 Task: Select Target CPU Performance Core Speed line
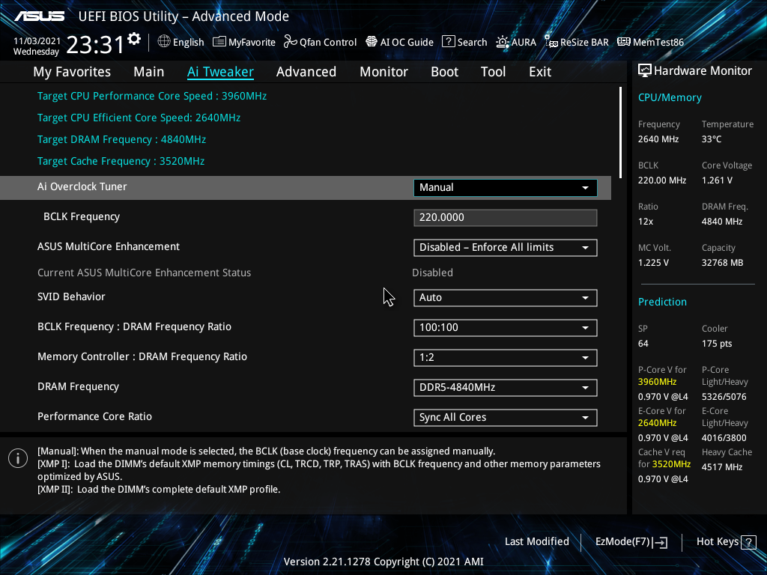pyautogui.click(x=151, y=97)
